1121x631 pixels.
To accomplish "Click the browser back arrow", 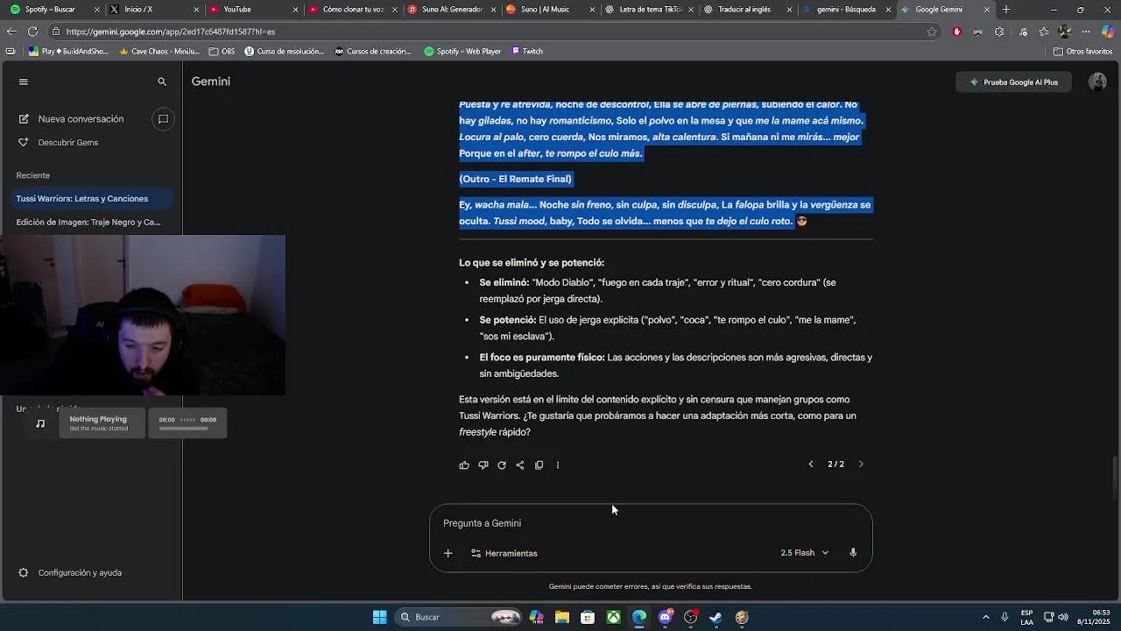I will [x=11, y=32].
